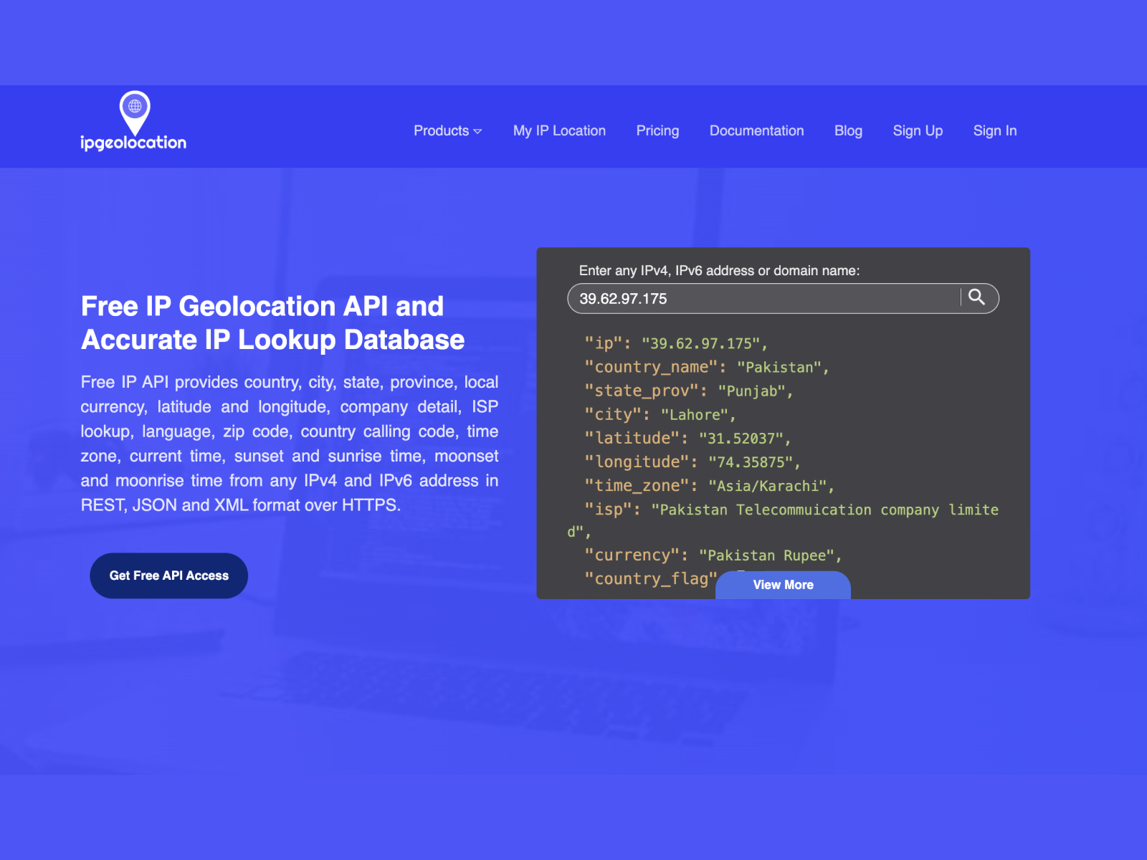
Task: Visit the Blog
Action: point(848,130)
